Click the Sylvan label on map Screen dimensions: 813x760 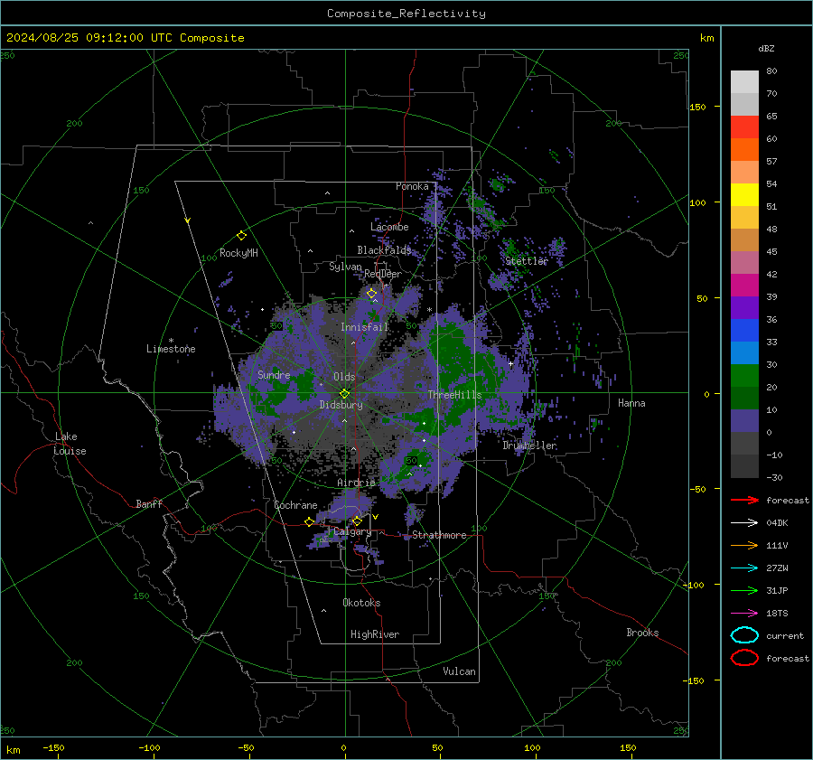click(345, 267)
